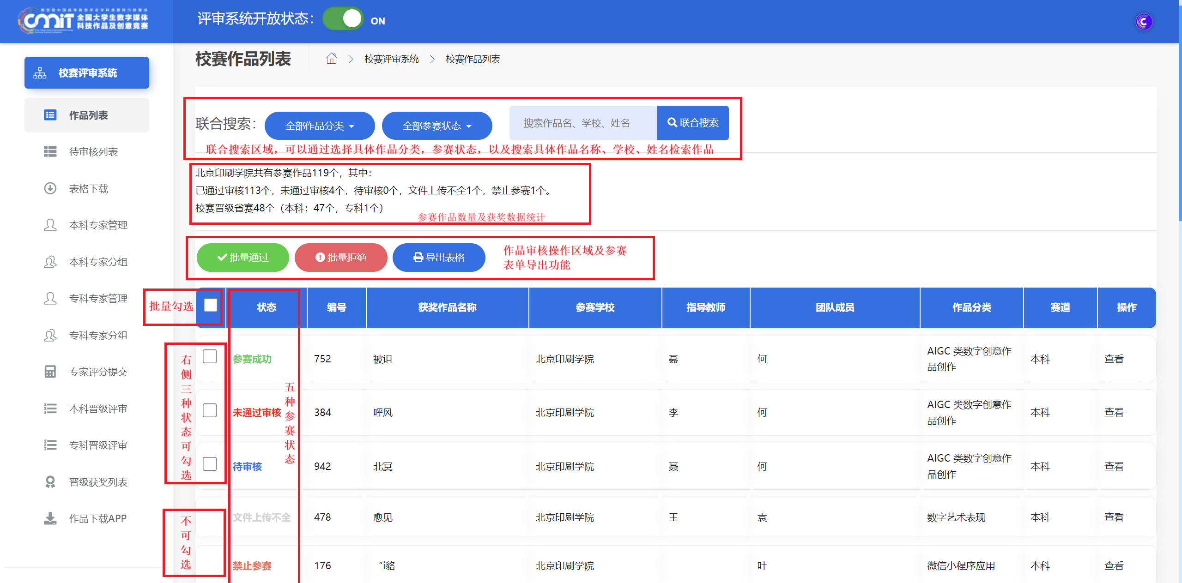Click the 专家评分提交 calculator icon

coord(50,372)
